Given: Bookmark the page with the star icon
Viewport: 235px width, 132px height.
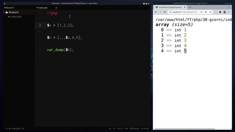Looking at the screenshot, I should pyautogui.click(x=210, y=12).
